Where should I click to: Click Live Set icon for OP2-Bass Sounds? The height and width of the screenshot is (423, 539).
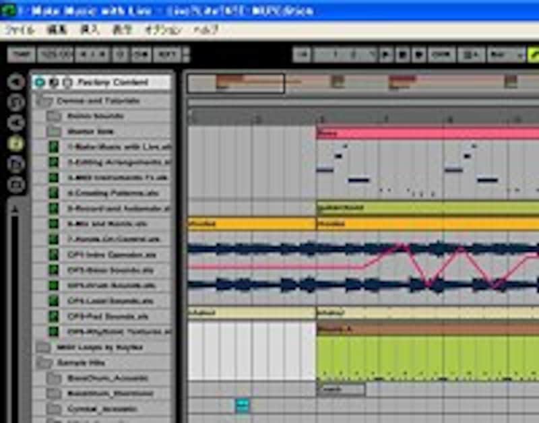click(x=53, y=270)
